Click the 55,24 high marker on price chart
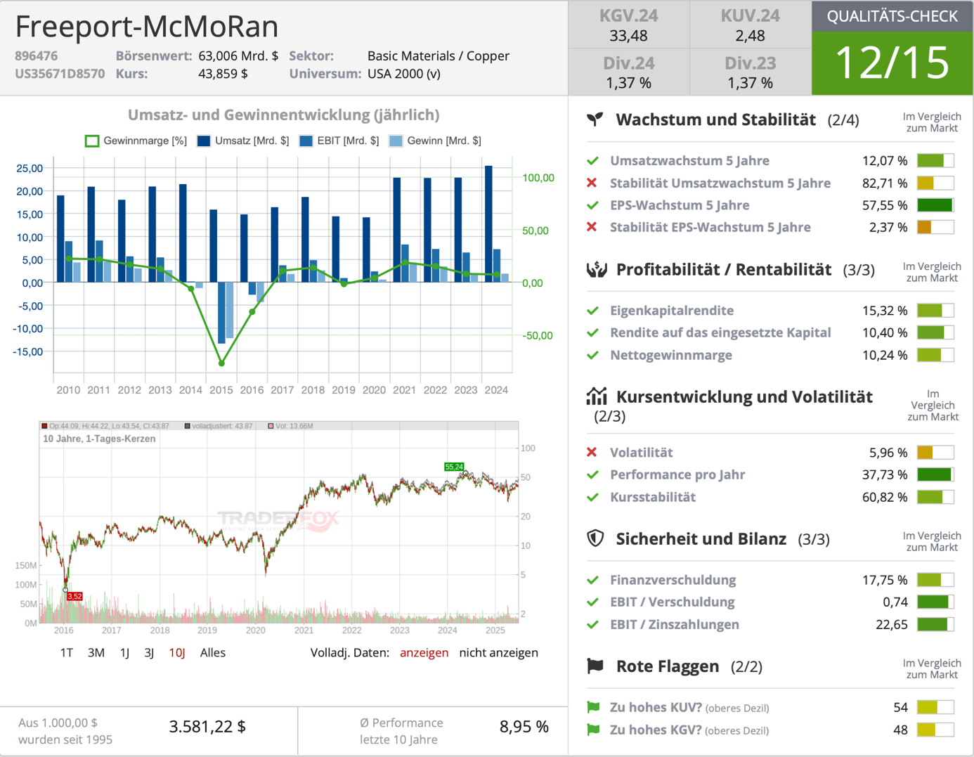The height and width of the screenshot is (757, 974). 454,467
